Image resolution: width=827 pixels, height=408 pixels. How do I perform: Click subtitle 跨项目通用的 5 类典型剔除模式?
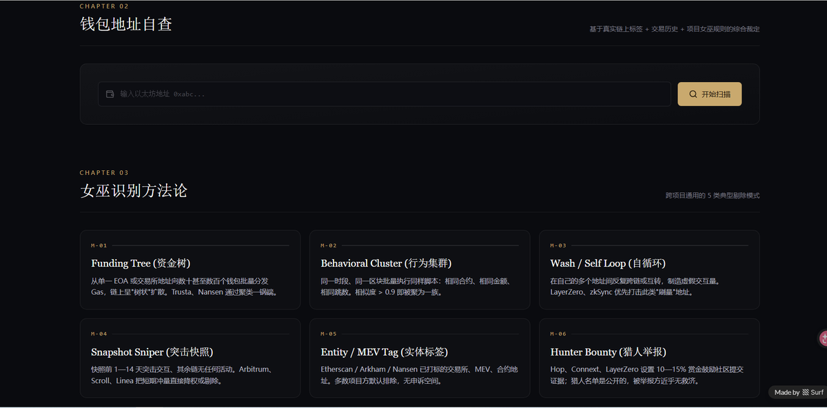[x=713, y=196]
